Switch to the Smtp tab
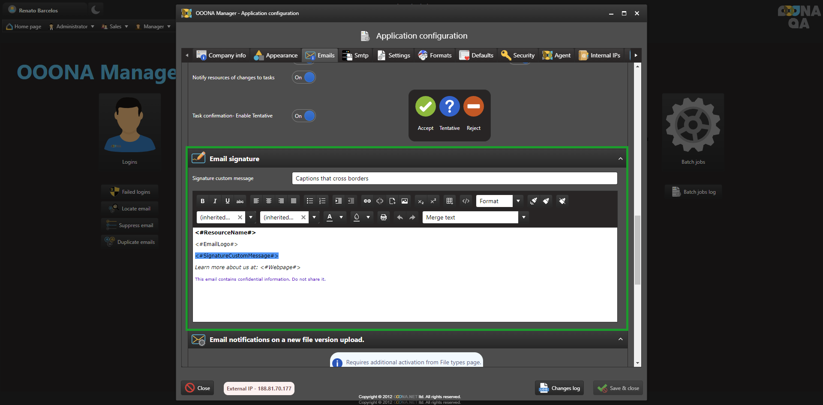This screenshot has width=823, height=405. pos(356,55)
